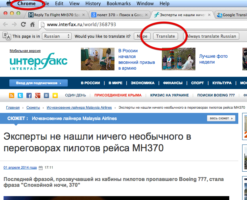
Task: Close the полет 370 Google search tab
Action: point(146,15)
